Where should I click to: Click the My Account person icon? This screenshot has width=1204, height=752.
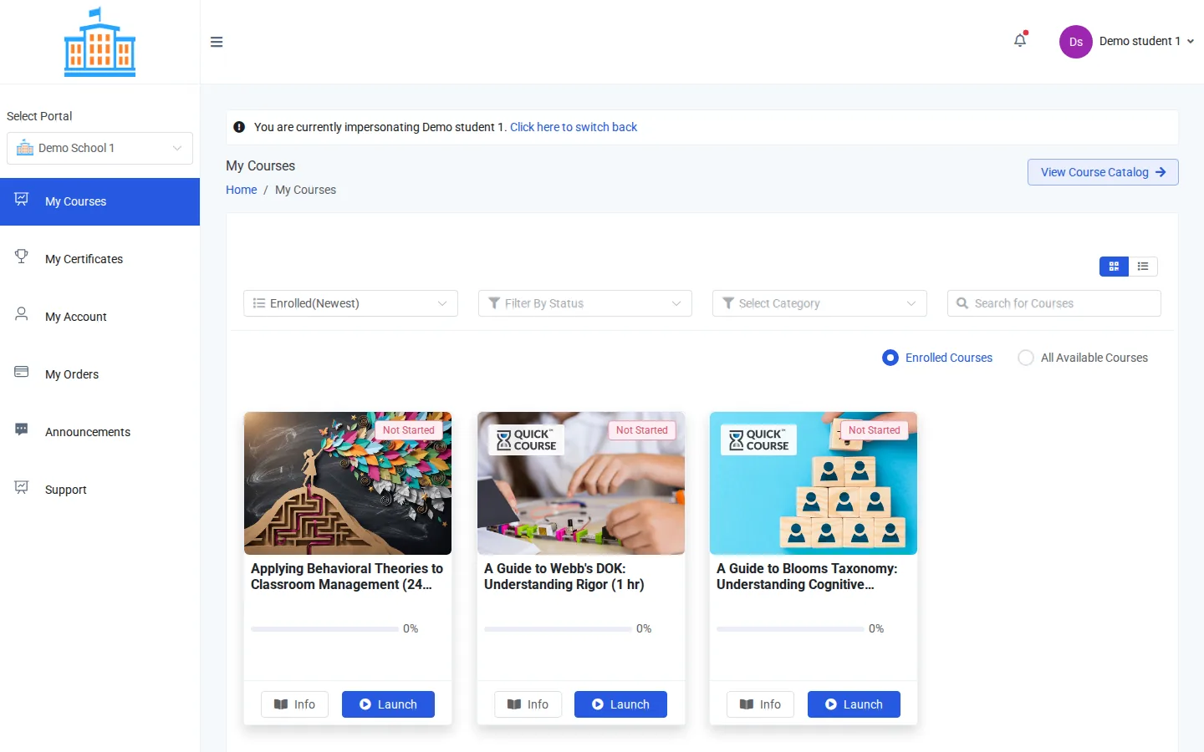point(22,314)
